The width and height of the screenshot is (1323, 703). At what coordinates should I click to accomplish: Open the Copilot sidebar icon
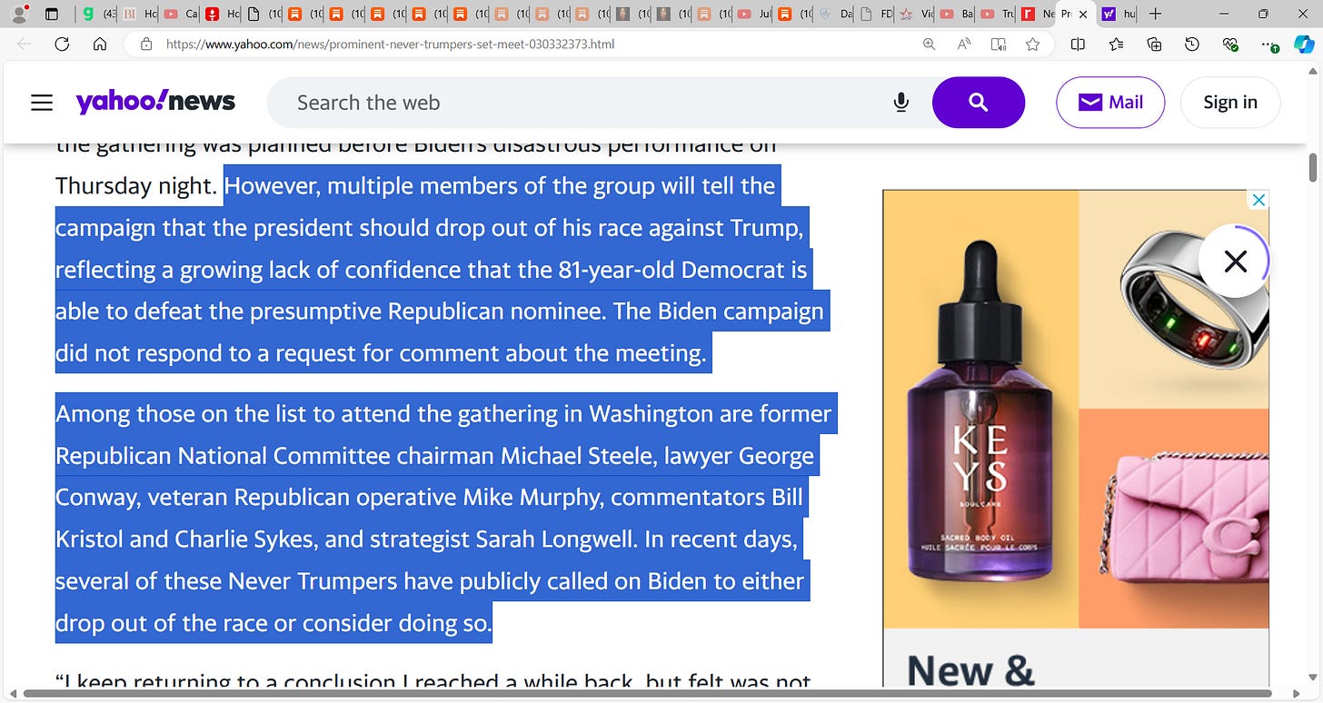(x=1304, y=44)
